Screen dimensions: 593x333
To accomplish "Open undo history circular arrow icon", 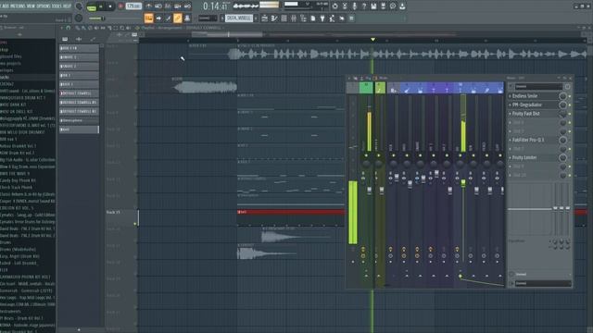I will (x=335, y=6).
